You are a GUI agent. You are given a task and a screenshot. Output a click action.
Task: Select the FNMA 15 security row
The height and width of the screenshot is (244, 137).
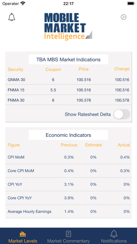(x=68, y=90)
